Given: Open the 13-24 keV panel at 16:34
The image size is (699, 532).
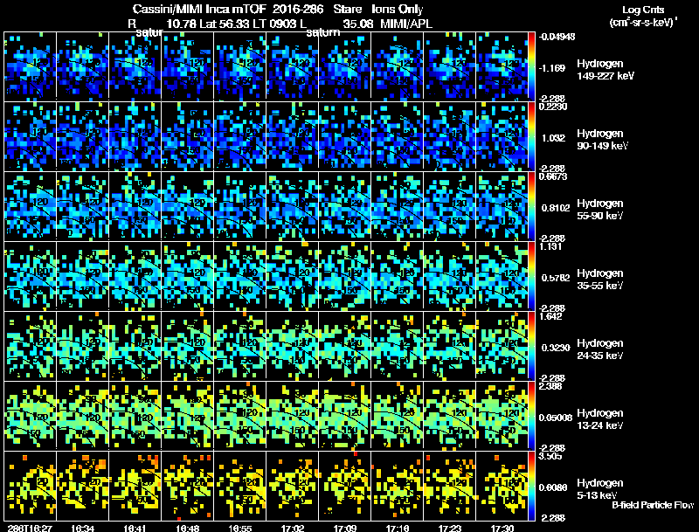Looking at the screenshot, I should point(82,415).
